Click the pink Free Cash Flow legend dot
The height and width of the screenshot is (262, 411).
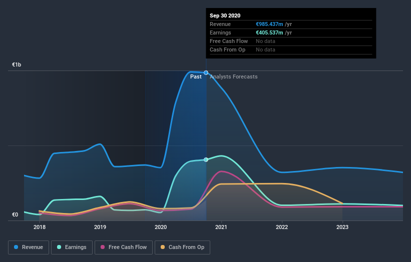pyautogui.click(x=103, y=247)
